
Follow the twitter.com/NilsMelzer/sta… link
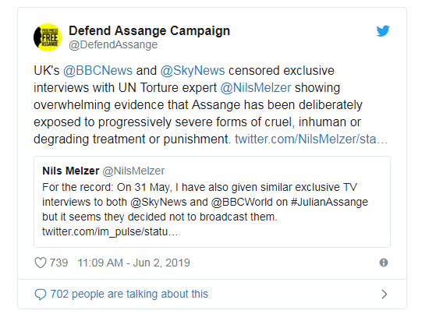coord(311,139)
